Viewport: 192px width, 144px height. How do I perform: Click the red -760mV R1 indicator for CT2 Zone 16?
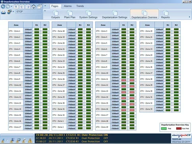coord(124,110)
